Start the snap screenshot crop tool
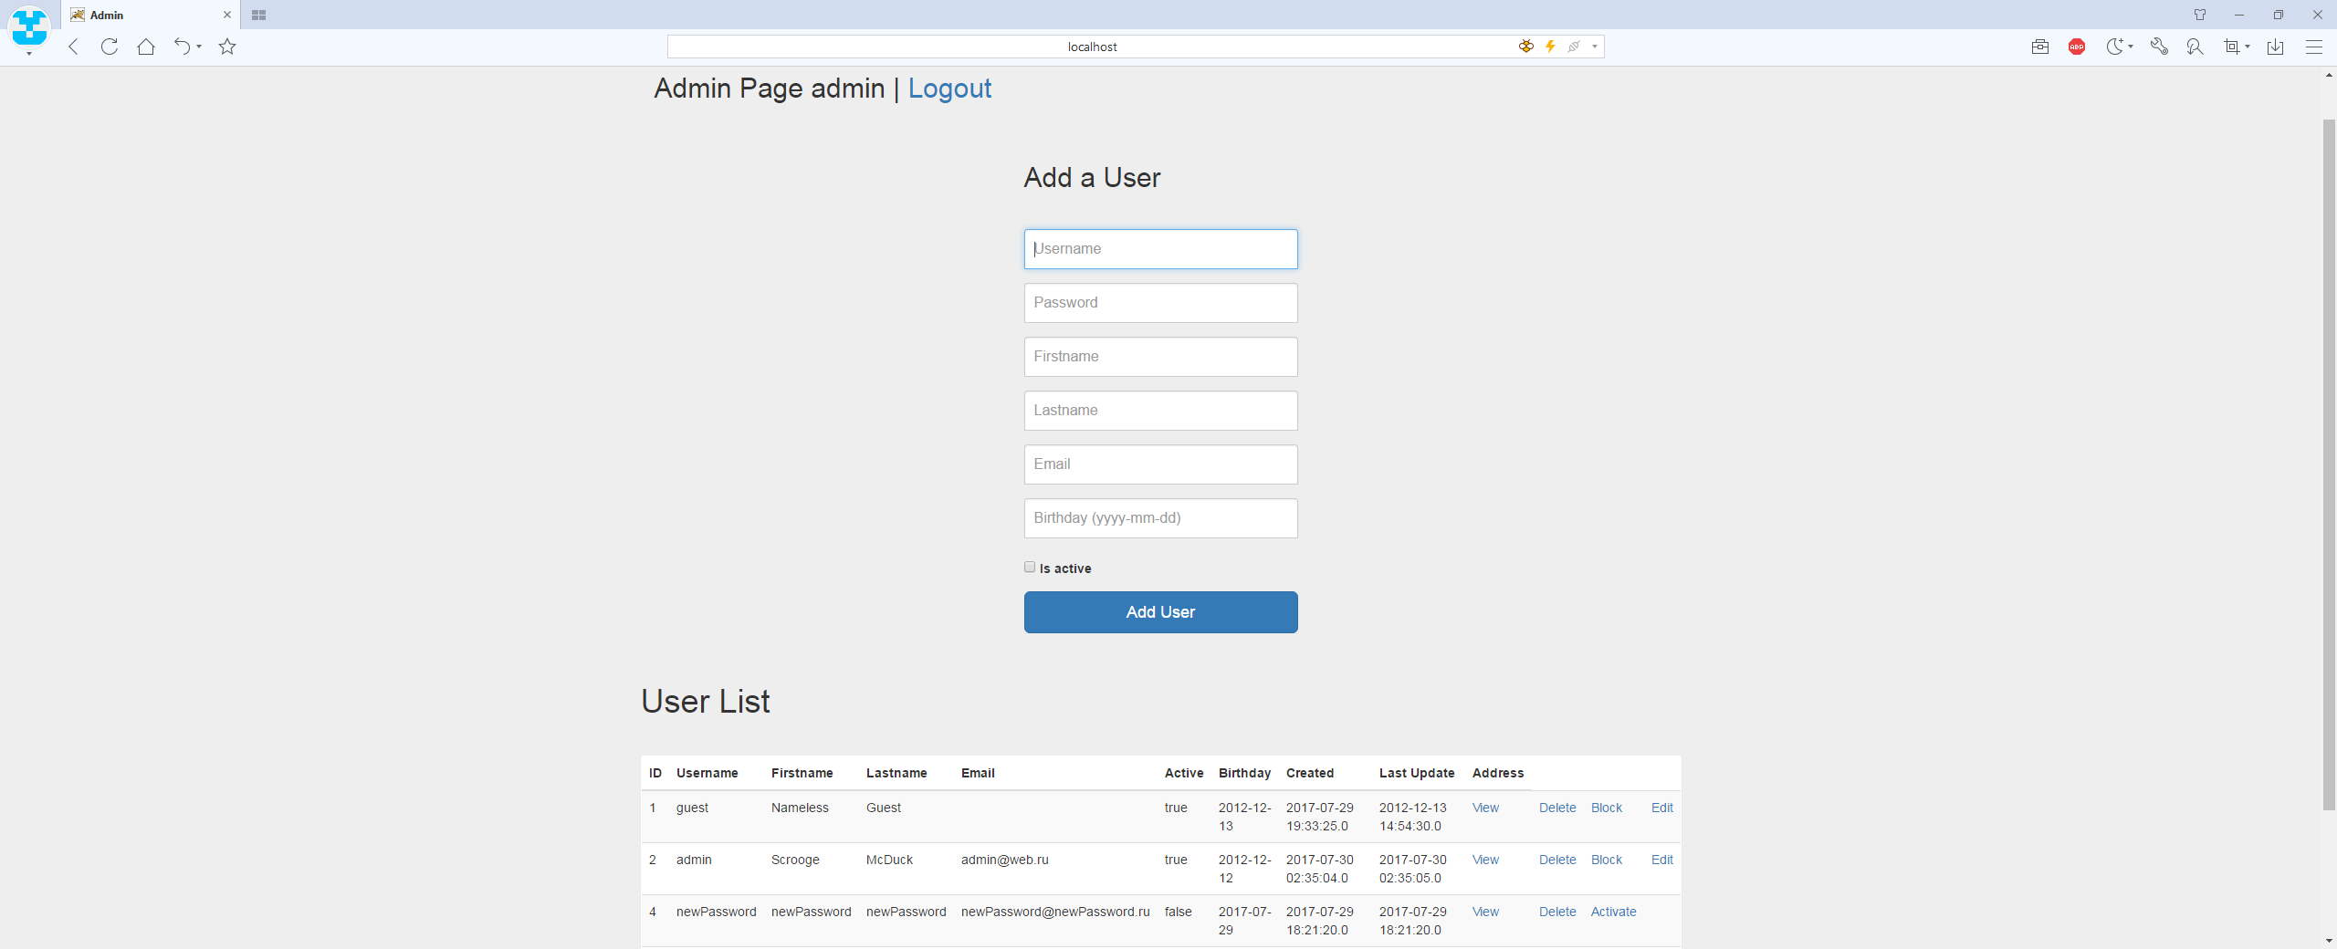 [2231, 47]
